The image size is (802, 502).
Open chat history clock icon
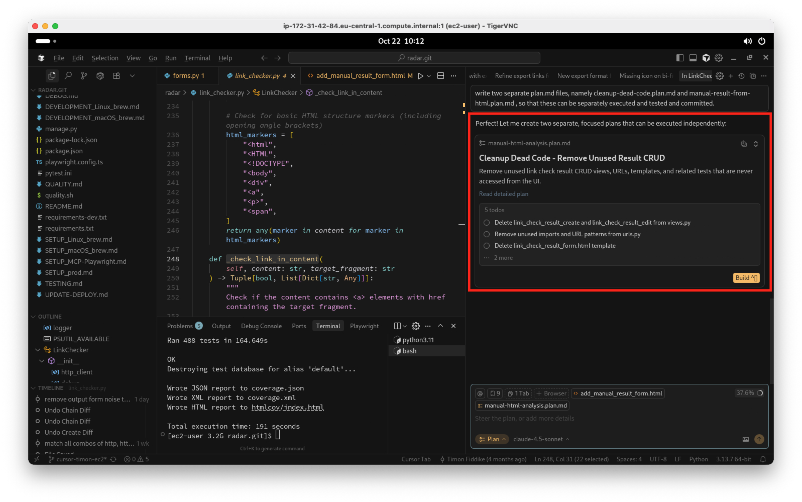[741, 76]
